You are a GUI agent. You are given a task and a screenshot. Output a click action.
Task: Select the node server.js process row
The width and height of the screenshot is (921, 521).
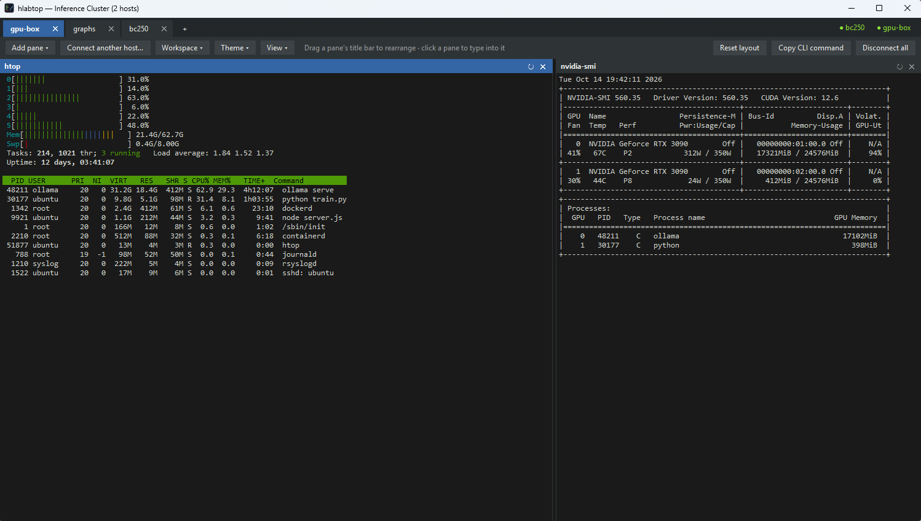175,217
